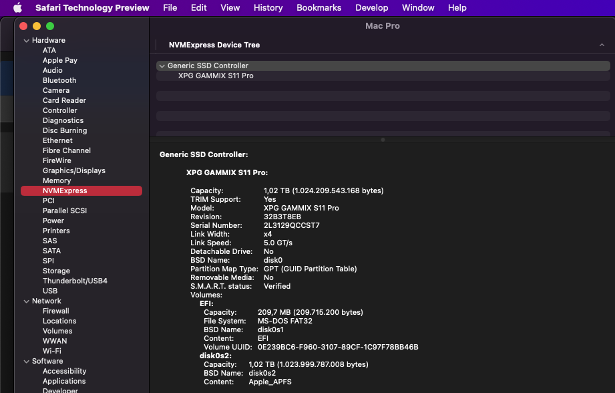This screenshot has width=615, height=393.
Task: Select SPI in the sidebar
Action: tap(48, 261)
